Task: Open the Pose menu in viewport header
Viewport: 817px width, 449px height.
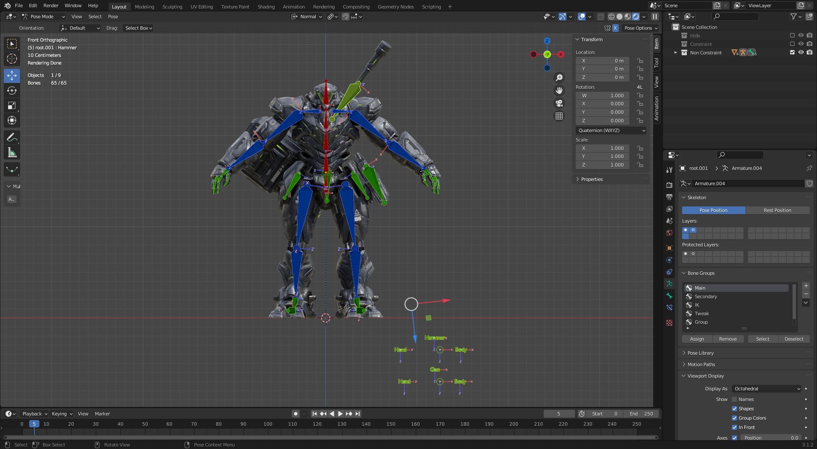Action: tap(113, 17)
